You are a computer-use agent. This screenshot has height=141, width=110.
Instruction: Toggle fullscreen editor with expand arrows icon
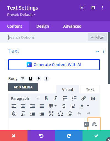[x=51, y=114]
